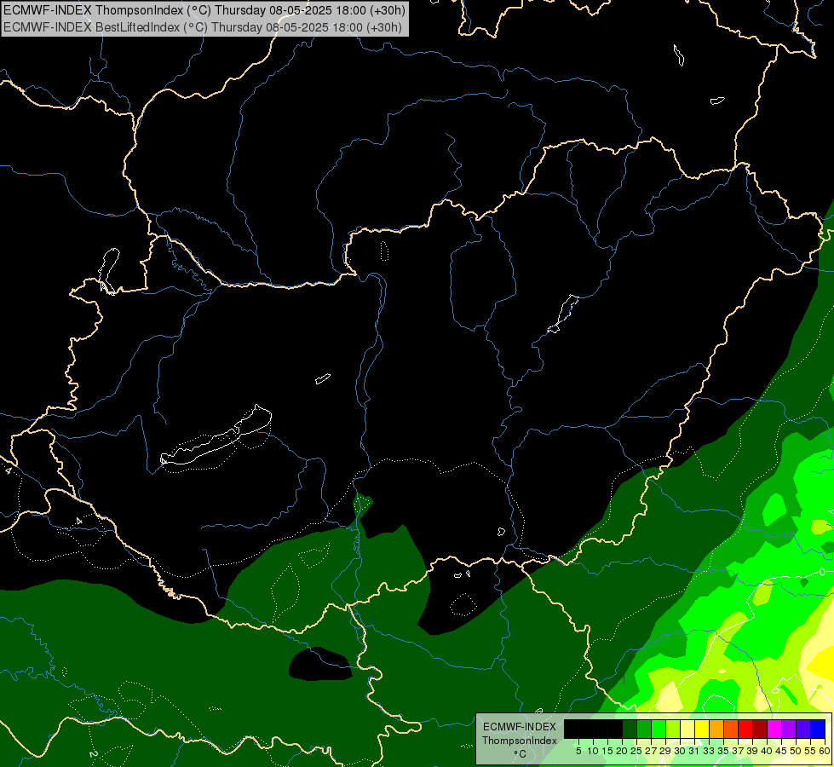Click the BestLiftedIndex title line at top
This screenshot has height=767, width=834.
tap(203, 27)
